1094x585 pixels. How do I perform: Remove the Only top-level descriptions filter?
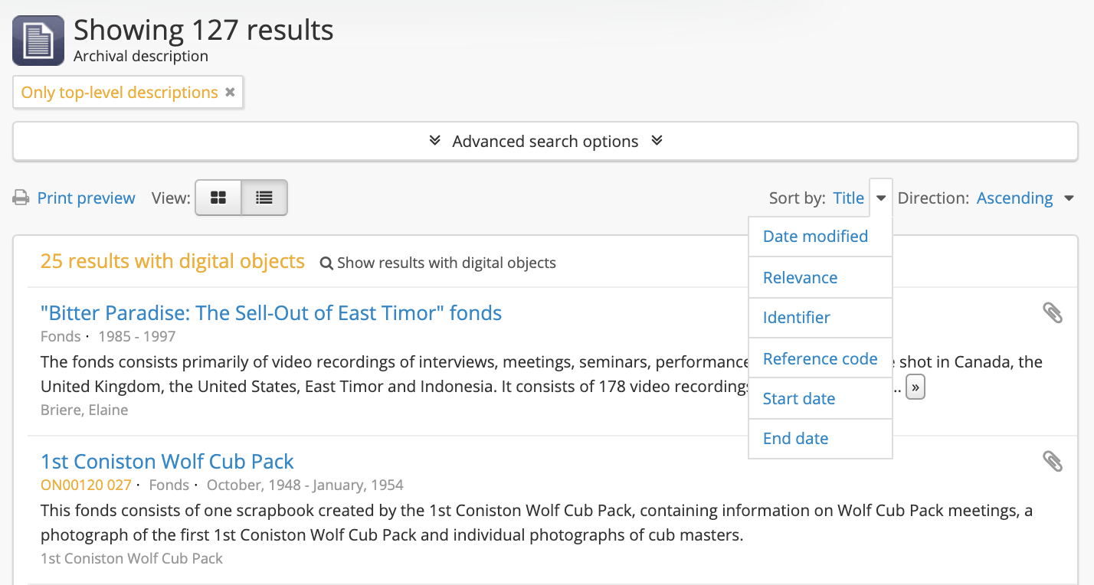[231, 91]
